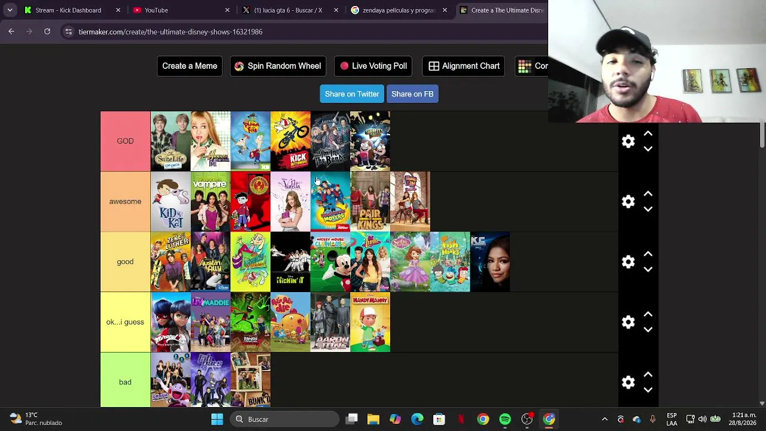Viewport: 766px width, 431px height.
Task: Select the bad tier label
Action: click(x=125, y=383)
